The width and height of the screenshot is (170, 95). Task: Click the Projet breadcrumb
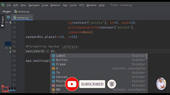point(7,12)
